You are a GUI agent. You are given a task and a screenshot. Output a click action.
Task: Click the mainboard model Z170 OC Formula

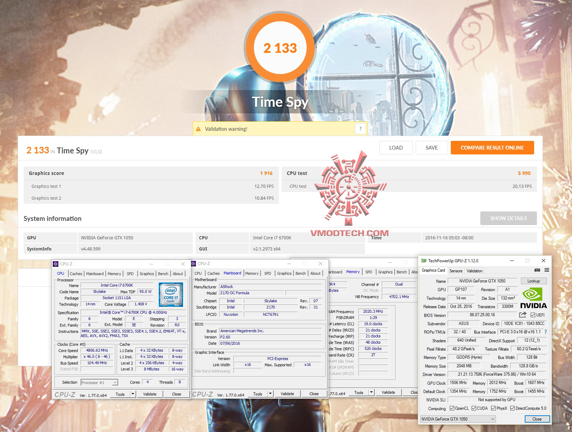[252, 293]
